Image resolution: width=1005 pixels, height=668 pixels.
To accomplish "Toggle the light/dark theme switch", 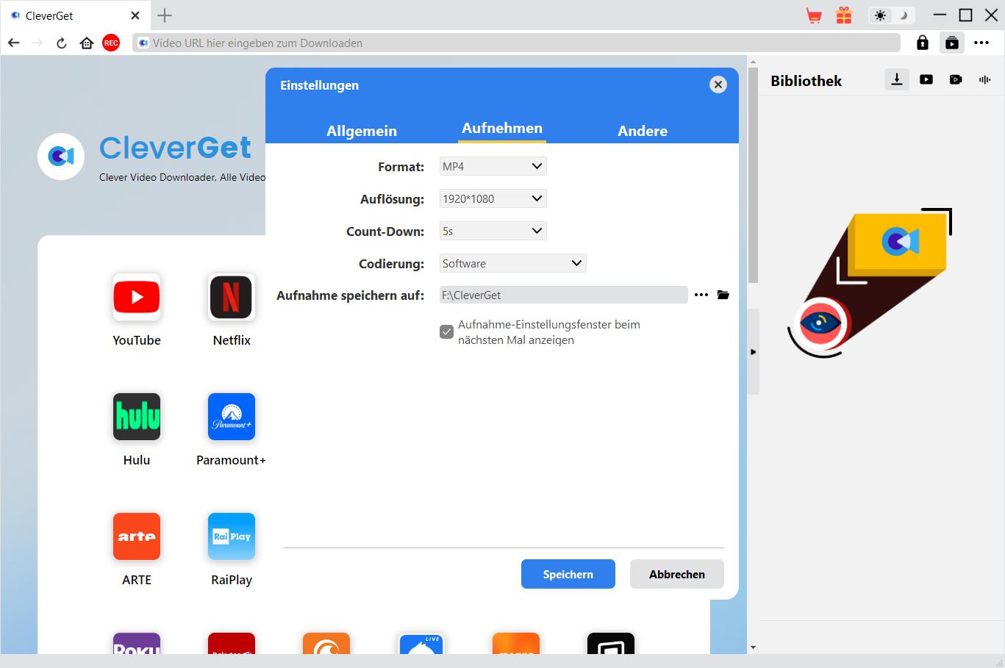I will [891, 15].
